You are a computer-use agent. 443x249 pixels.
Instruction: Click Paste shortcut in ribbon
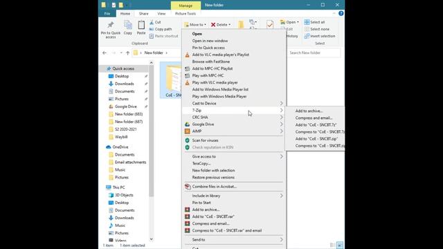(x=163, y=36)
